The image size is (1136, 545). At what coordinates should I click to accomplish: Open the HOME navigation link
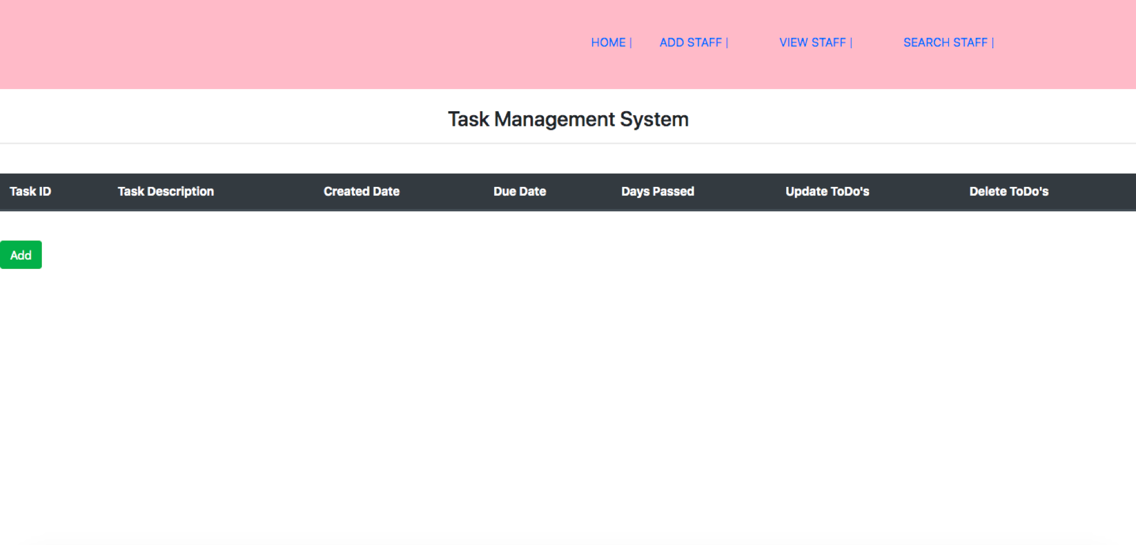[x=608, y=42]
